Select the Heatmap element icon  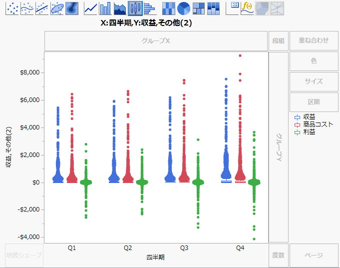coord(169,8)
